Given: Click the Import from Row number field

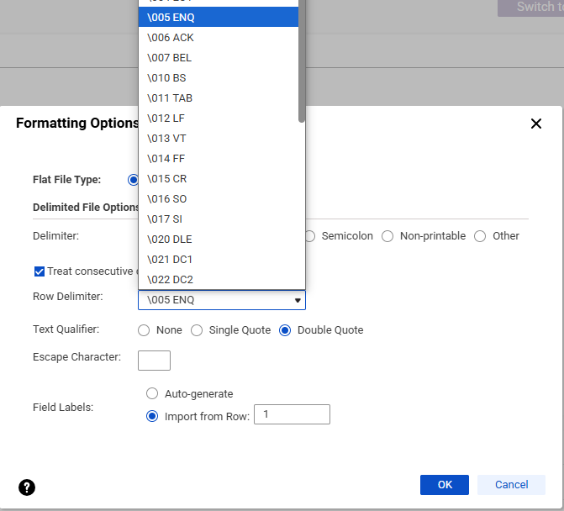Looking at the screenshot, I should [292, 414].
